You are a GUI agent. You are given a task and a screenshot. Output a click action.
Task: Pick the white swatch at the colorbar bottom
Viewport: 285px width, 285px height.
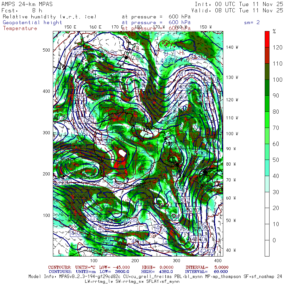point(267,248)
